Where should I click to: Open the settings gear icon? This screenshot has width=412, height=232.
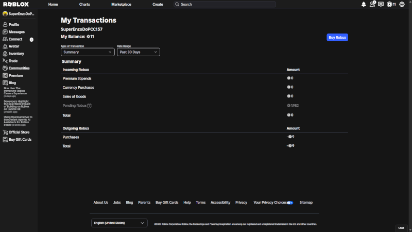tap(402, 4)
